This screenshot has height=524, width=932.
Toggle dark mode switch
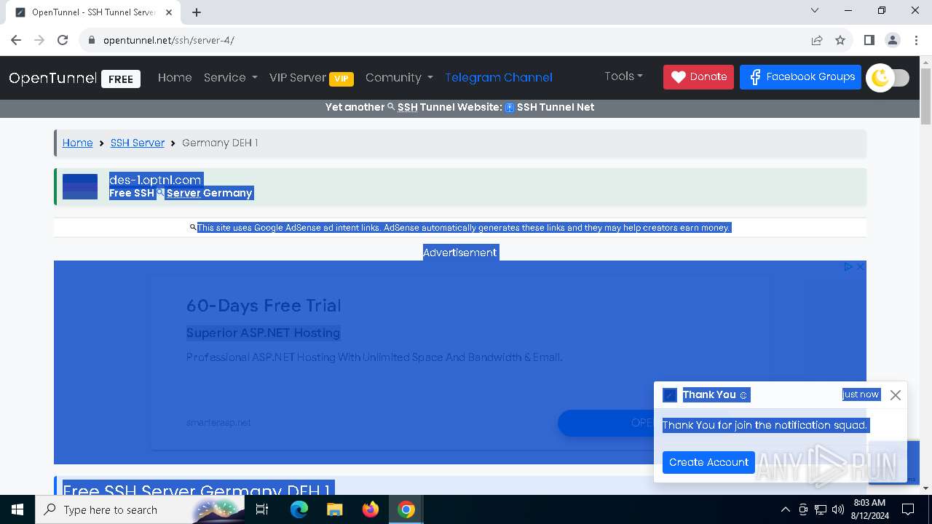(x=888, y=78)
